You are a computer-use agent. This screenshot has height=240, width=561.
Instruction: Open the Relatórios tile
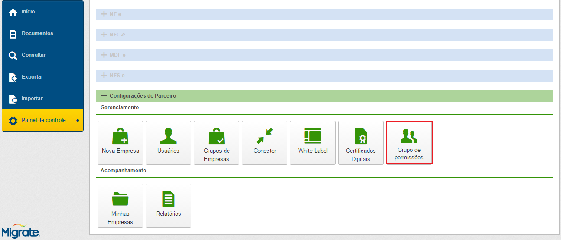tap(168, 206)
